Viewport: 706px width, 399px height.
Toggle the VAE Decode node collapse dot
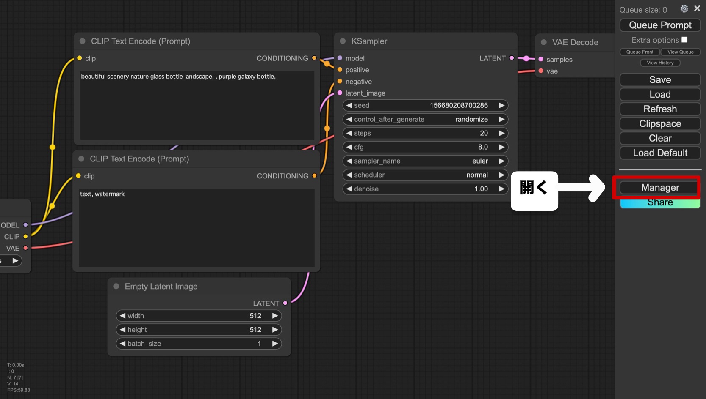(544, 42)
